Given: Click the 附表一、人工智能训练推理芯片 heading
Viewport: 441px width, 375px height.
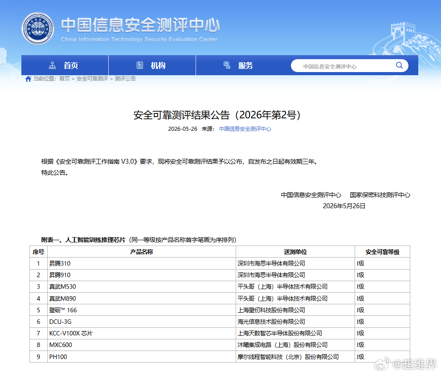Looking at the screenshot, I should pyautogui.click(x=83, y=240).
